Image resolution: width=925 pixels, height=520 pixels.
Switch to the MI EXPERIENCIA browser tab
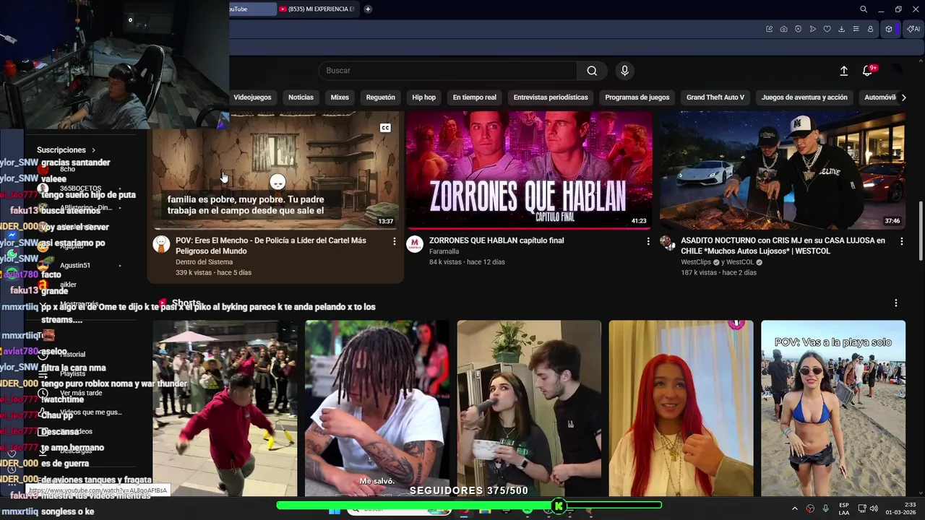point(317,9)
